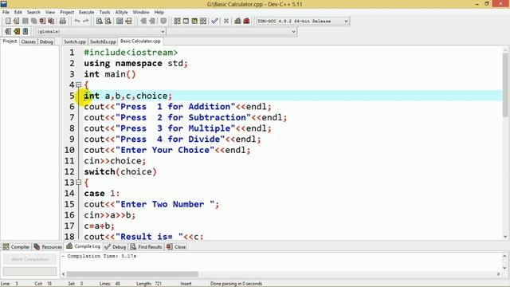Click the code line 'switch(choice)'
Image resolution: width=510 pixels, height=287 pixels.
coord(120,172)
